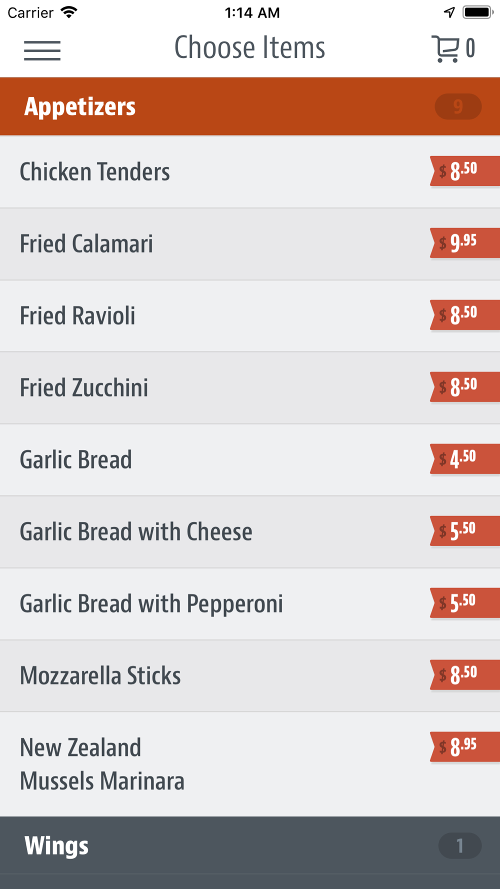The width and height of the screenshot is (500, 889).
Task: Select Fried Ravioli
Action: [250, 316]
